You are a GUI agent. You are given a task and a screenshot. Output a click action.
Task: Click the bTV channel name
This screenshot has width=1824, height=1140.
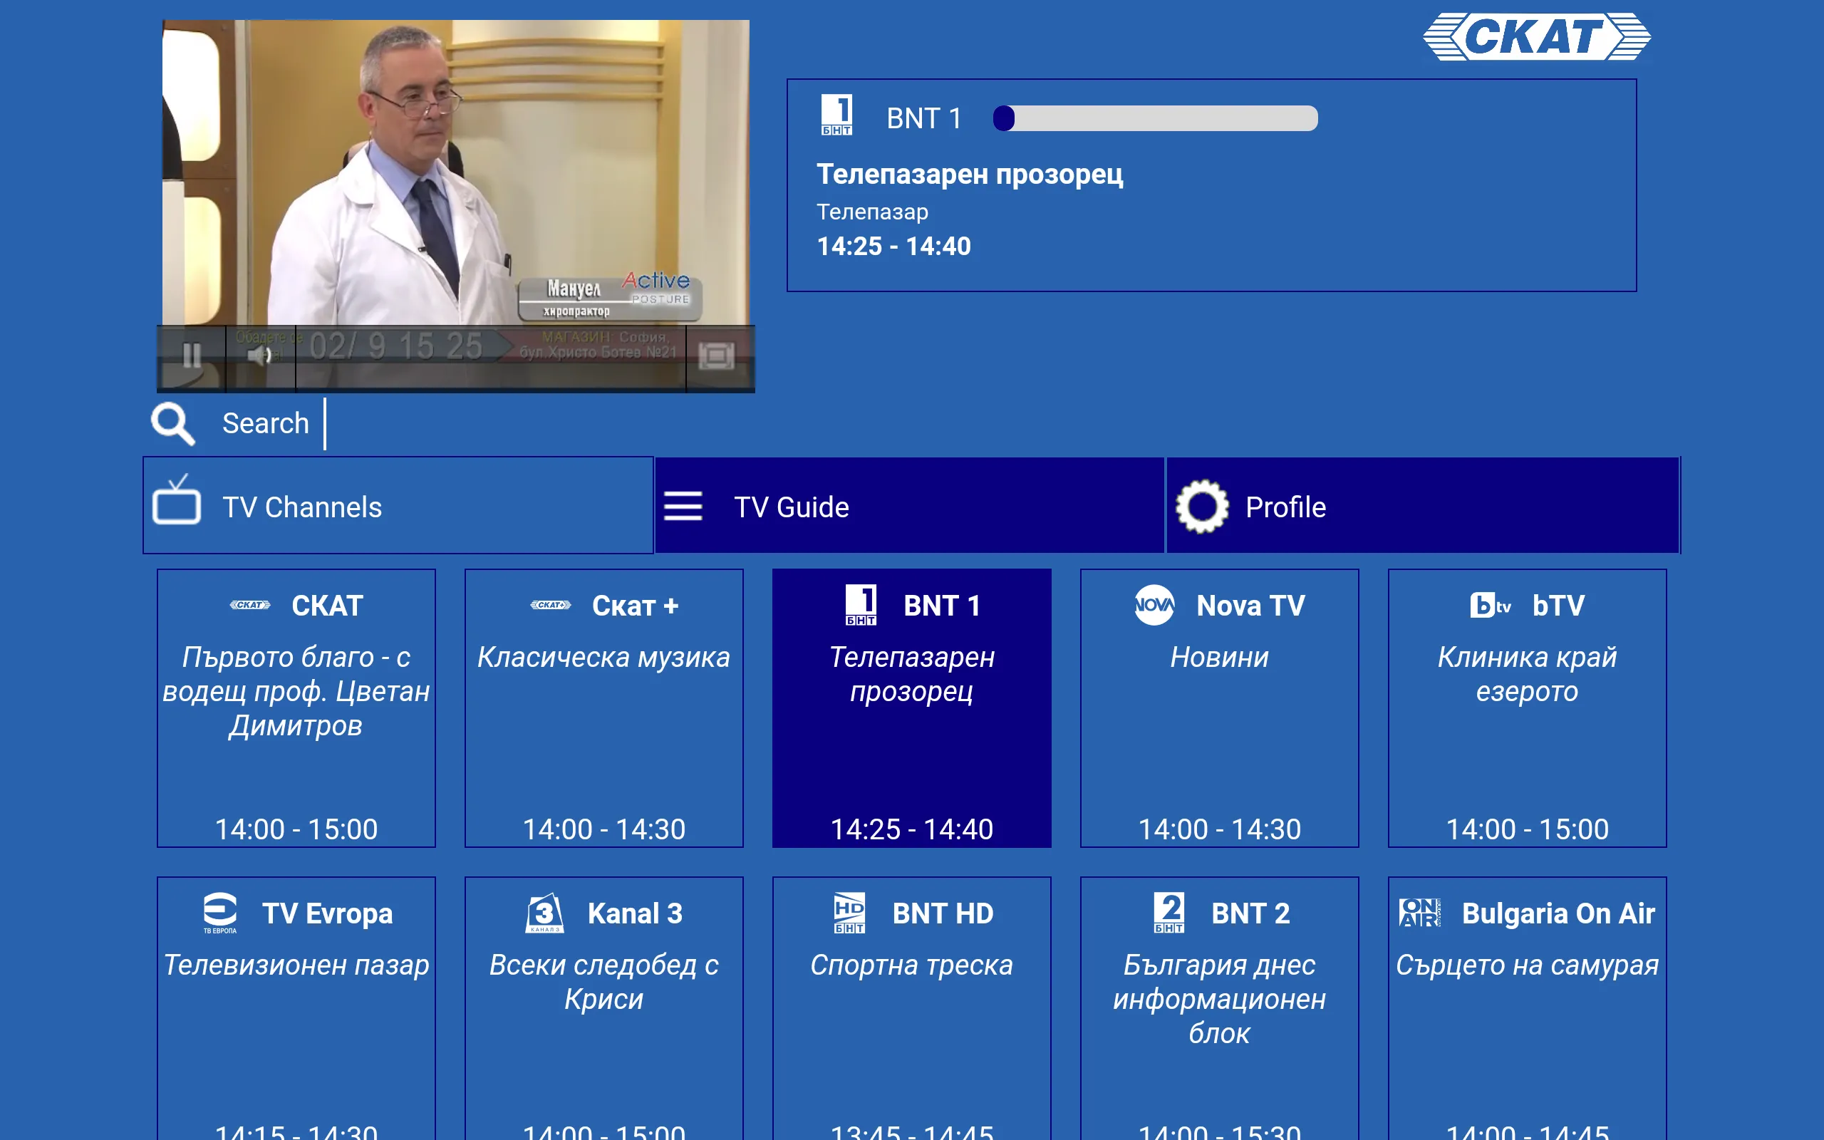tap(1559, 606)
